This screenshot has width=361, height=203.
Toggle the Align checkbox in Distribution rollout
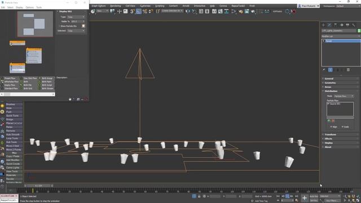coord(331,127)
